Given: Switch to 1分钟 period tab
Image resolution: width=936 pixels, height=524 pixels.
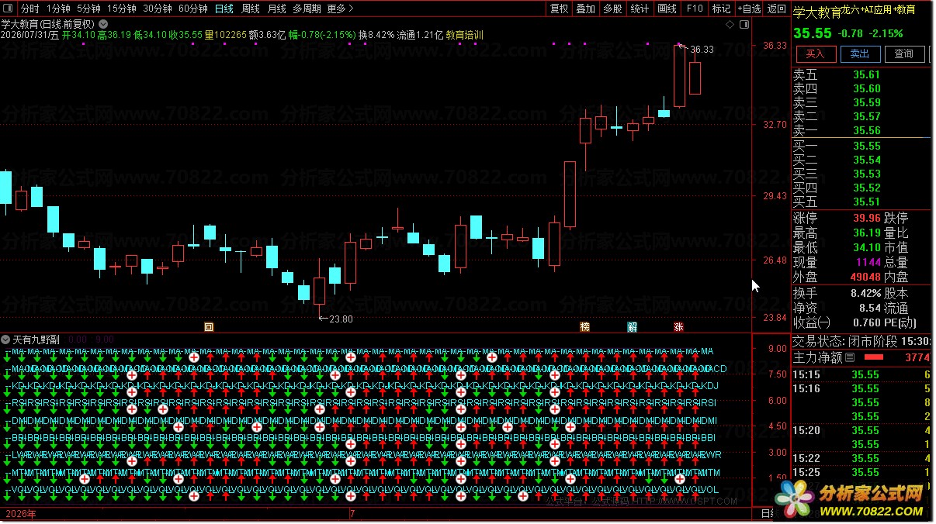Looking at the screenshot, I should point(59,9).
